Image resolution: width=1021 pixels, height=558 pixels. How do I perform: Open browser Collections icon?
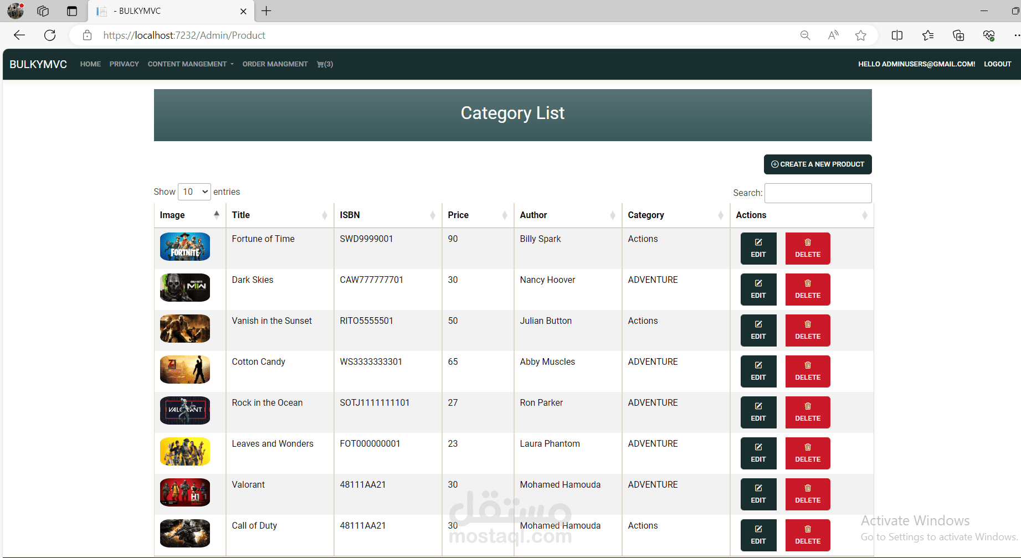point(958,35)
